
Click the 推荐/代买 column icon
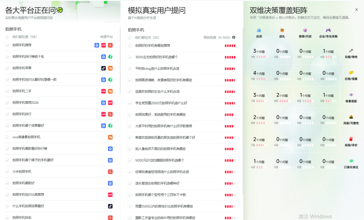click(305, 30)
